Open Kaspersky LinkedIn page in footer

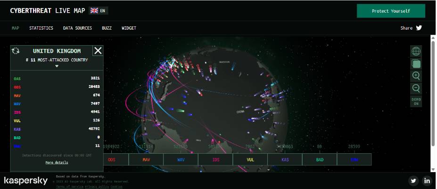[x=427, y=181]
